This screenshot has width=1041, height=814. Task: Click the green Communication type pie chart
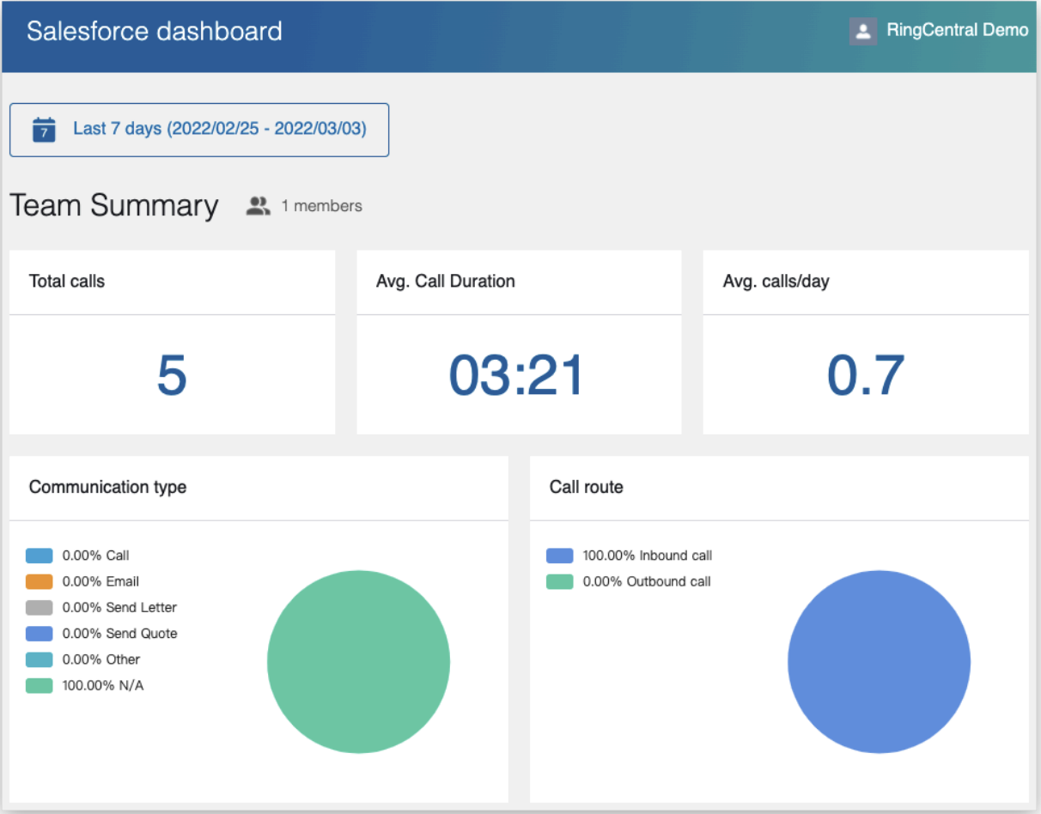pos(358,662)
